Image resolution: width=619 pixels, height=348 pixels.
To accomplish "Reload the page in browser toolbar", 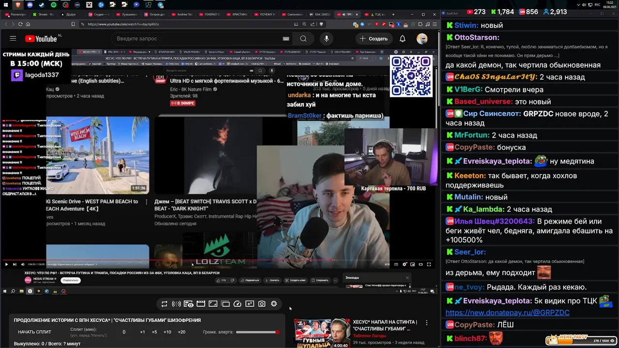I will point(20,24).
